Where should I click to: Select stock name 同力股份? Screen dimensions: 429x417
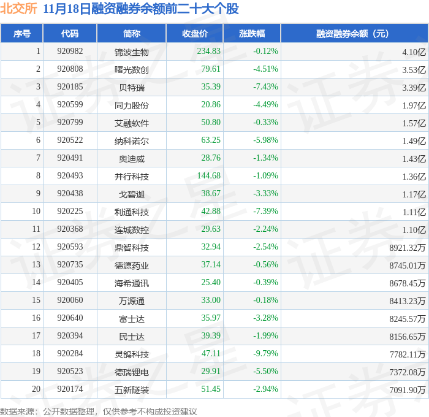point(132,105)
